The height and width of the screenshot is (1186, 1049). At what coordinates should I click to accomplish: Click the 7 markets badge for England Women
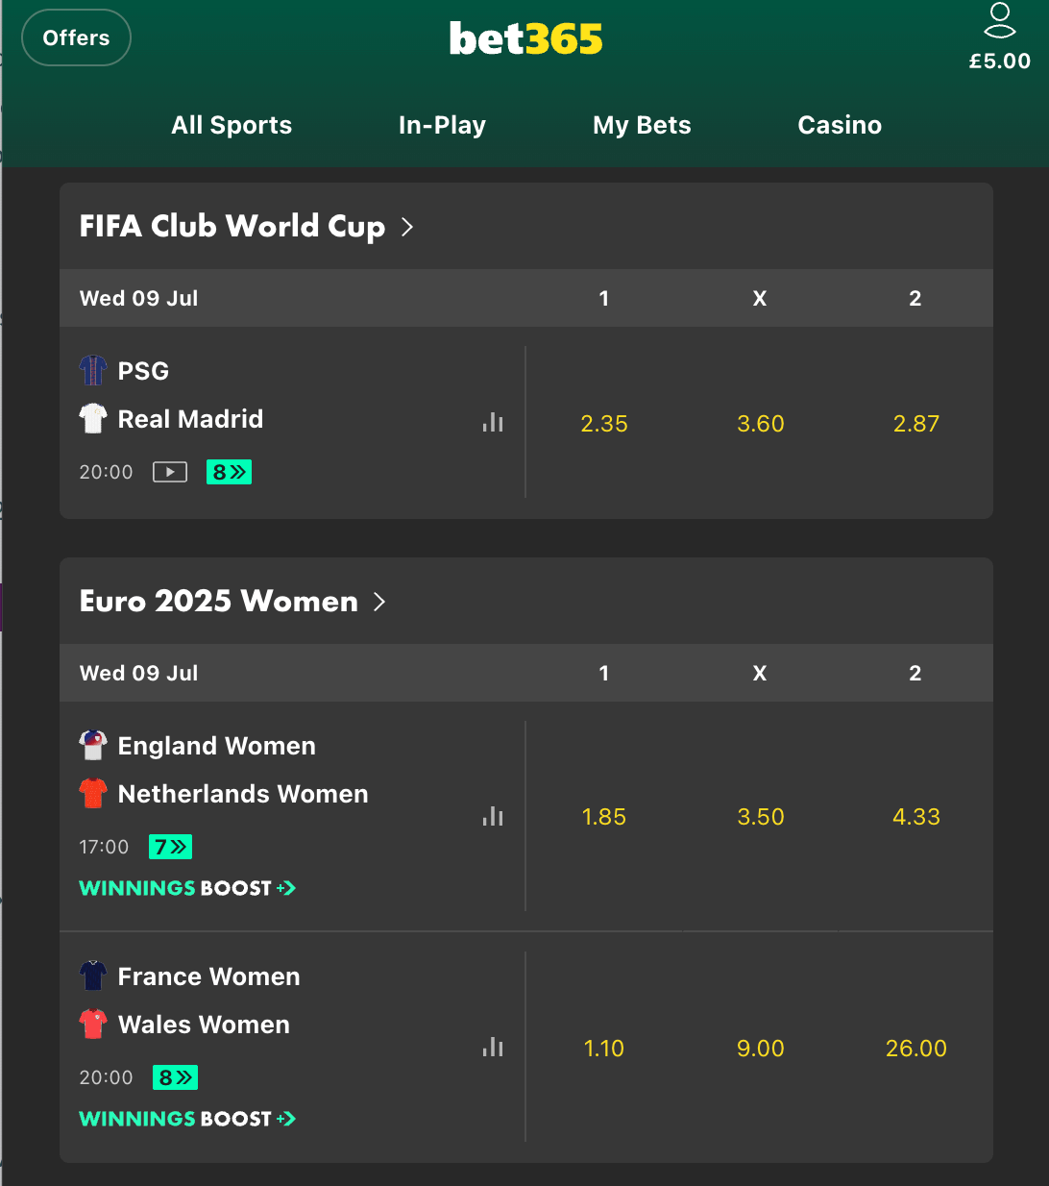click(171, 847)
